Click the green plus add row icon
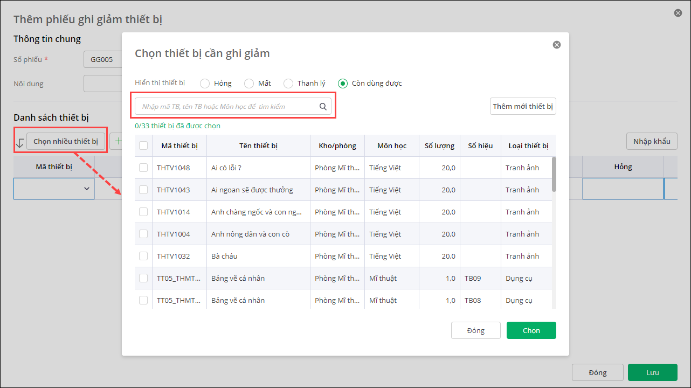The height and width of the screenshot is (388, 691). pos(117,141)
